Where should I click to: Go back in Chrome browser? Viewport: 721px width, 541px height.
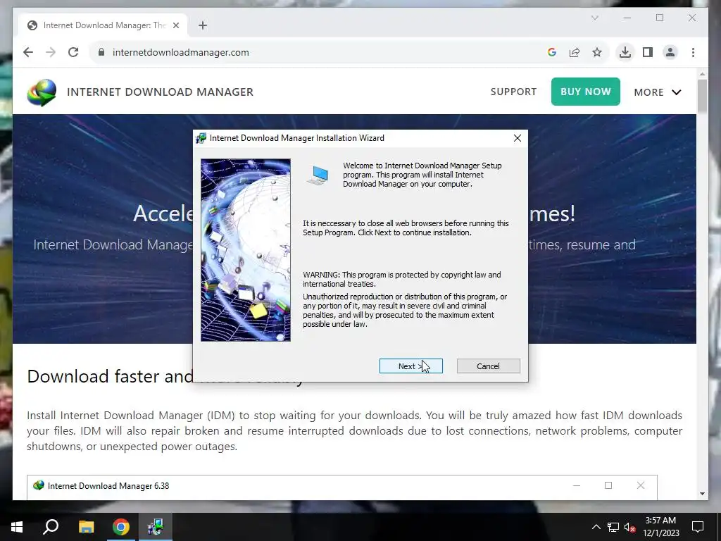(x=28, y=52)
